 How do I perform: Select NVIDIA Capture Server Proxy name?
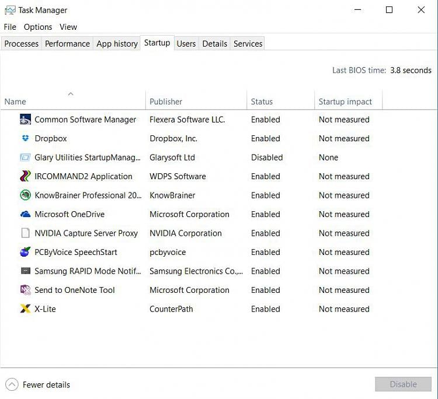[x=86, y=233]
